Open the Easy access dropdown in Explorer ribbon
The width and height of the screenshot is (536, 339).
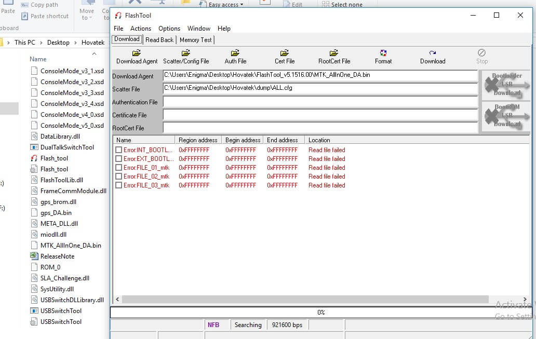click(221, 5)
